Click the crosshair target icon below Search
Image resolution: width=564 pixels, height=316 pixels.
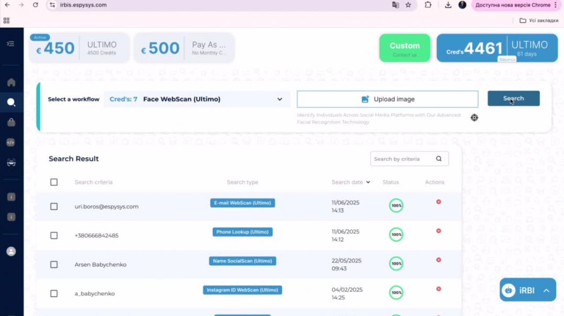click(474, 117)
